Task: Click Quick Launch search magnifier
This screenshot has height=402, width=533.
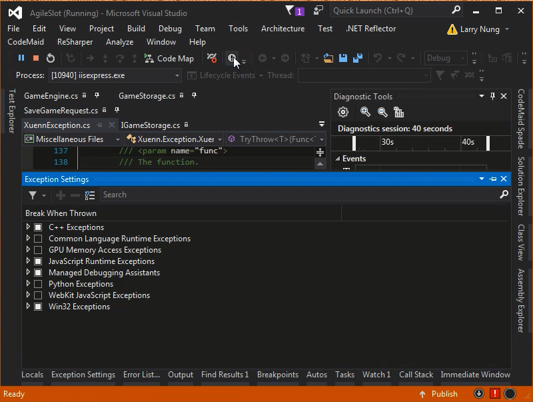Action: pyautogui.click(x=456, y=10)
